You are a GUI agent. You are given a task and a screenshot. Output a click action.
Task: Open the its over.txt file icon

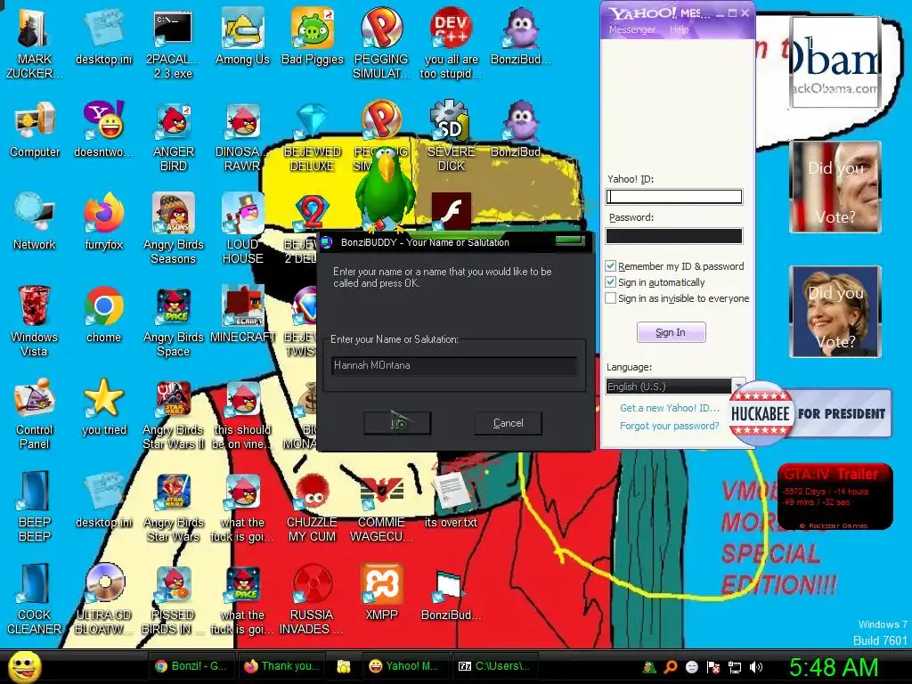[x=451, y=500]
